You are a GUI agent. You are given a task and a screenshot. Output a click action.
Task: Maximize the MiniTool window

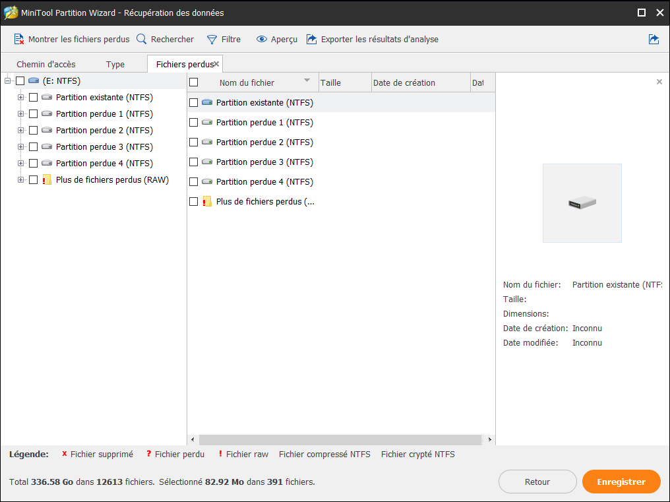pyautogui.click(x=642, y=13)
